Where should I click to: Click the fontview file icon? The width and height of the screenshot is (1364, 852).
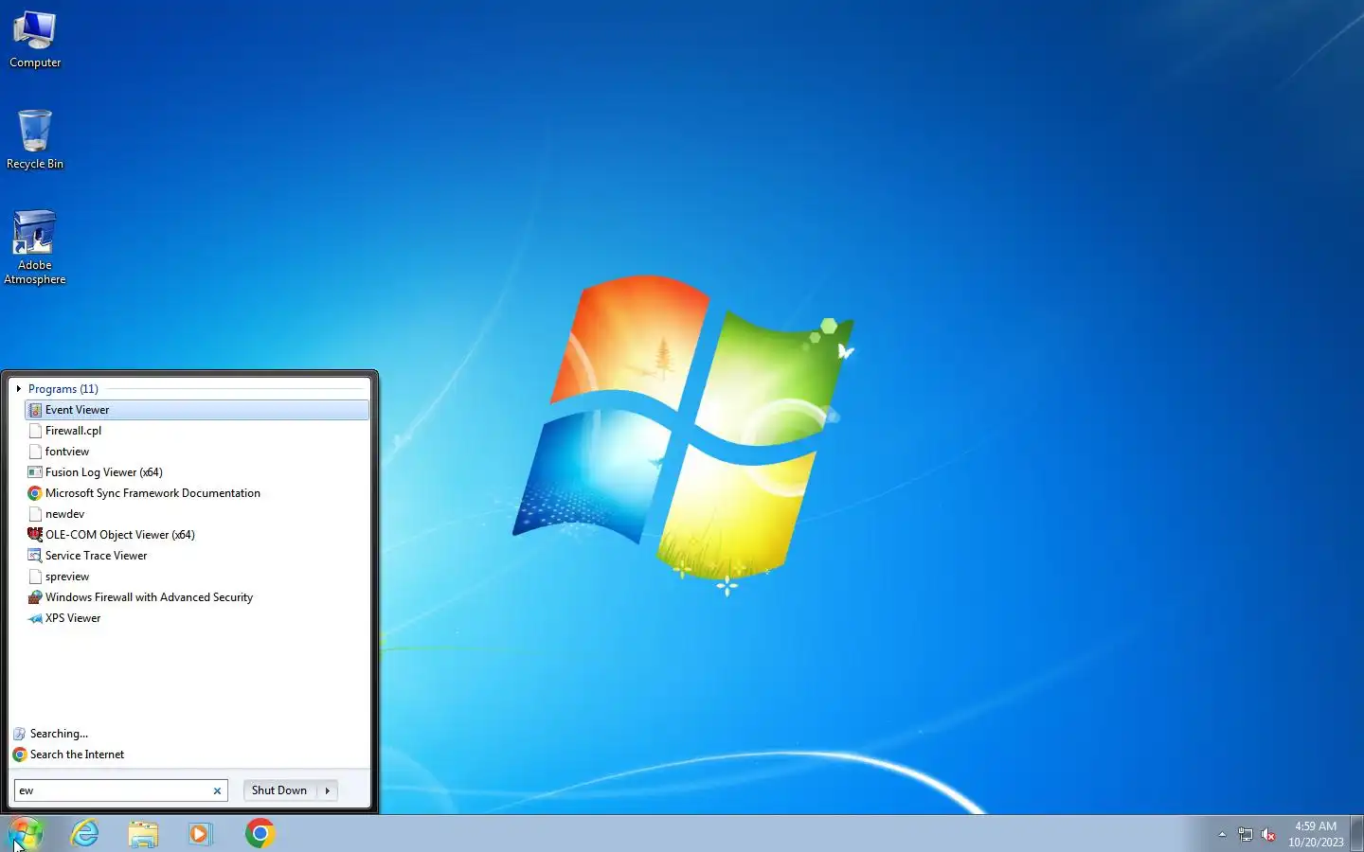(x=35, y=452)
